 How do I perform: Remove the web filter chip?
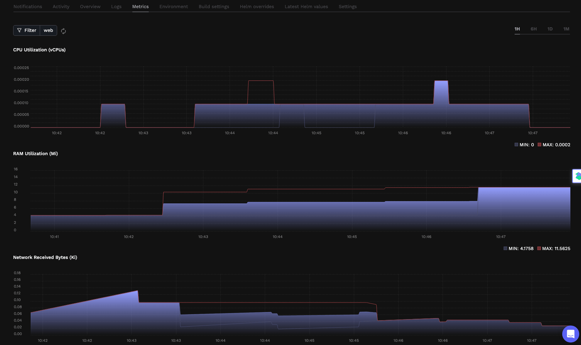coord(48,30)
